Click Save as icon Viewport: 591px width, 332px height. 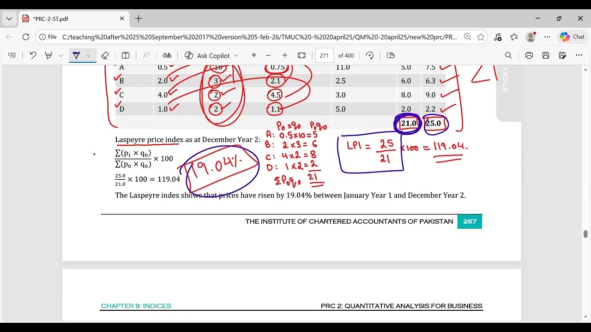[562, 55]
